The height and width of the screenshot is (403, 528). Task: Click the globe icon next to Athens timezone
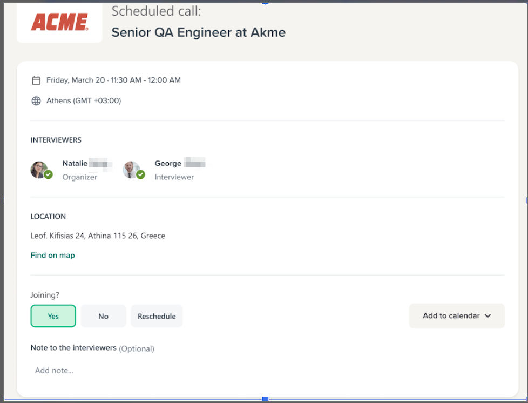click(x=36, y=101)
